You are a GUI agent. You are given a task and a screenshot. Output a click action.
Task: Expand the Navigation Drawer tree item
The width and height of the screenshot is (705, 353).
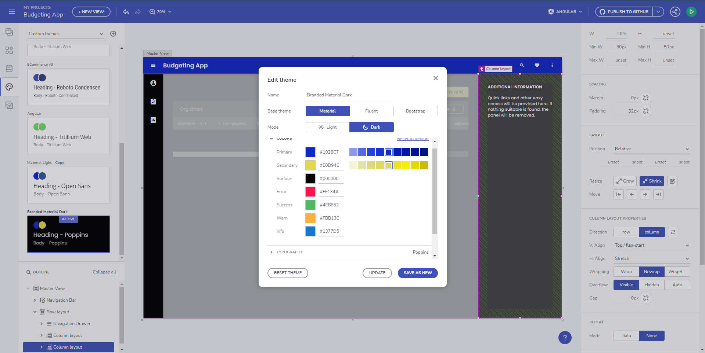click(42, 324)
